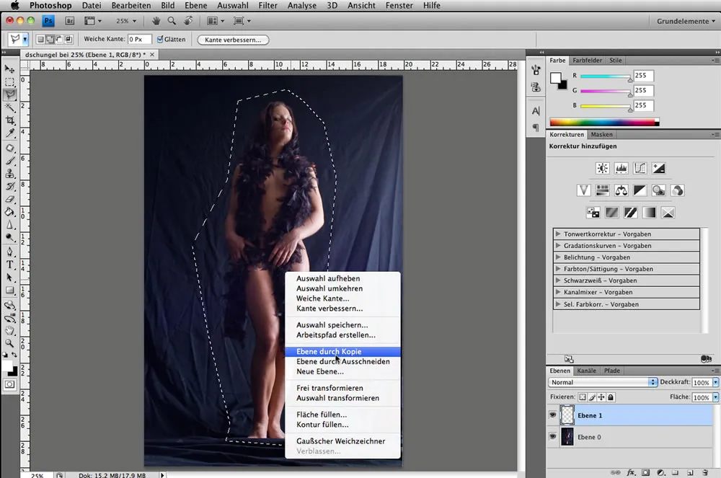
Task: Click the Add layer mask icon
Action: click(646, 472)
